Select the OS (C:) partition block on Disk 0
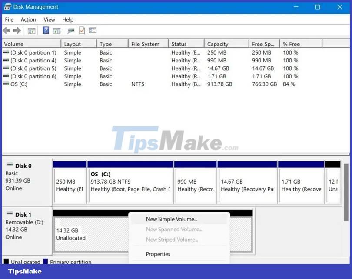The width and height of the screenshot is (352, 279). tap(130, 181)
